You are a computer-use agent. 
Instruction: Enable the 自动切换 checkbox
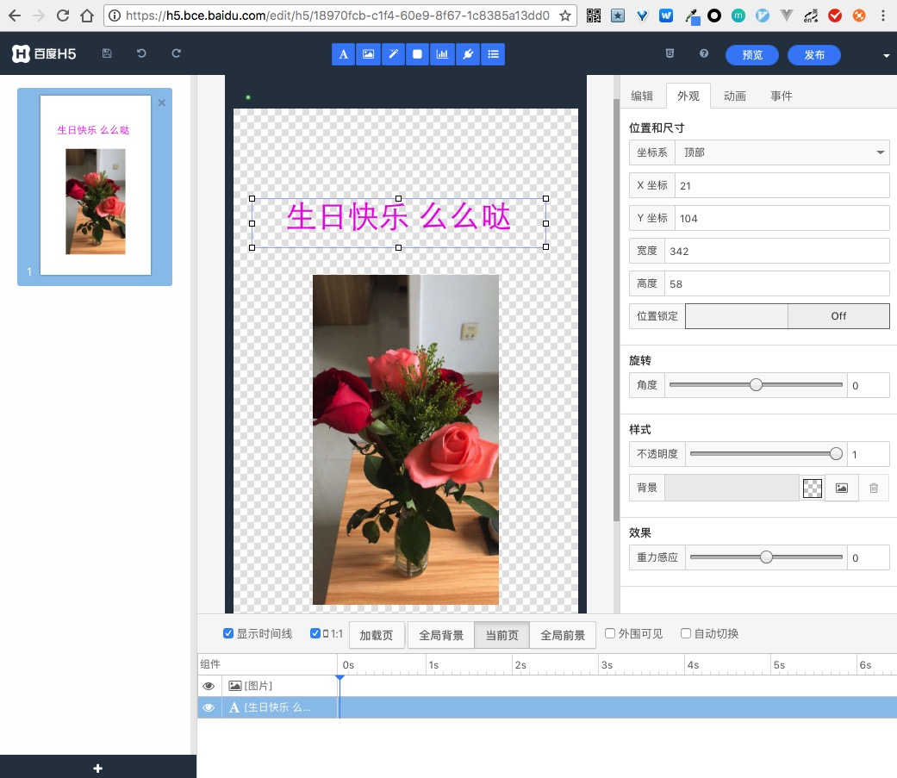tap(685, 633)
